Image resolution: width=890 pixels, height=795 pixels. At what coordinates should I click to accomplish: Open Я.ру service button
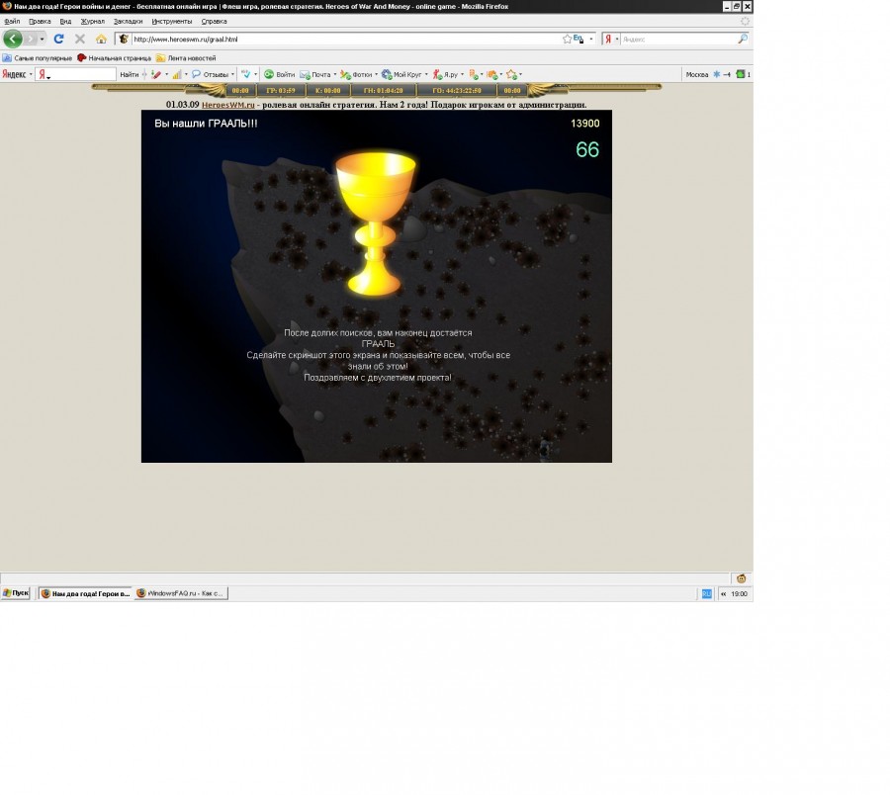click(x=446, y=74)
